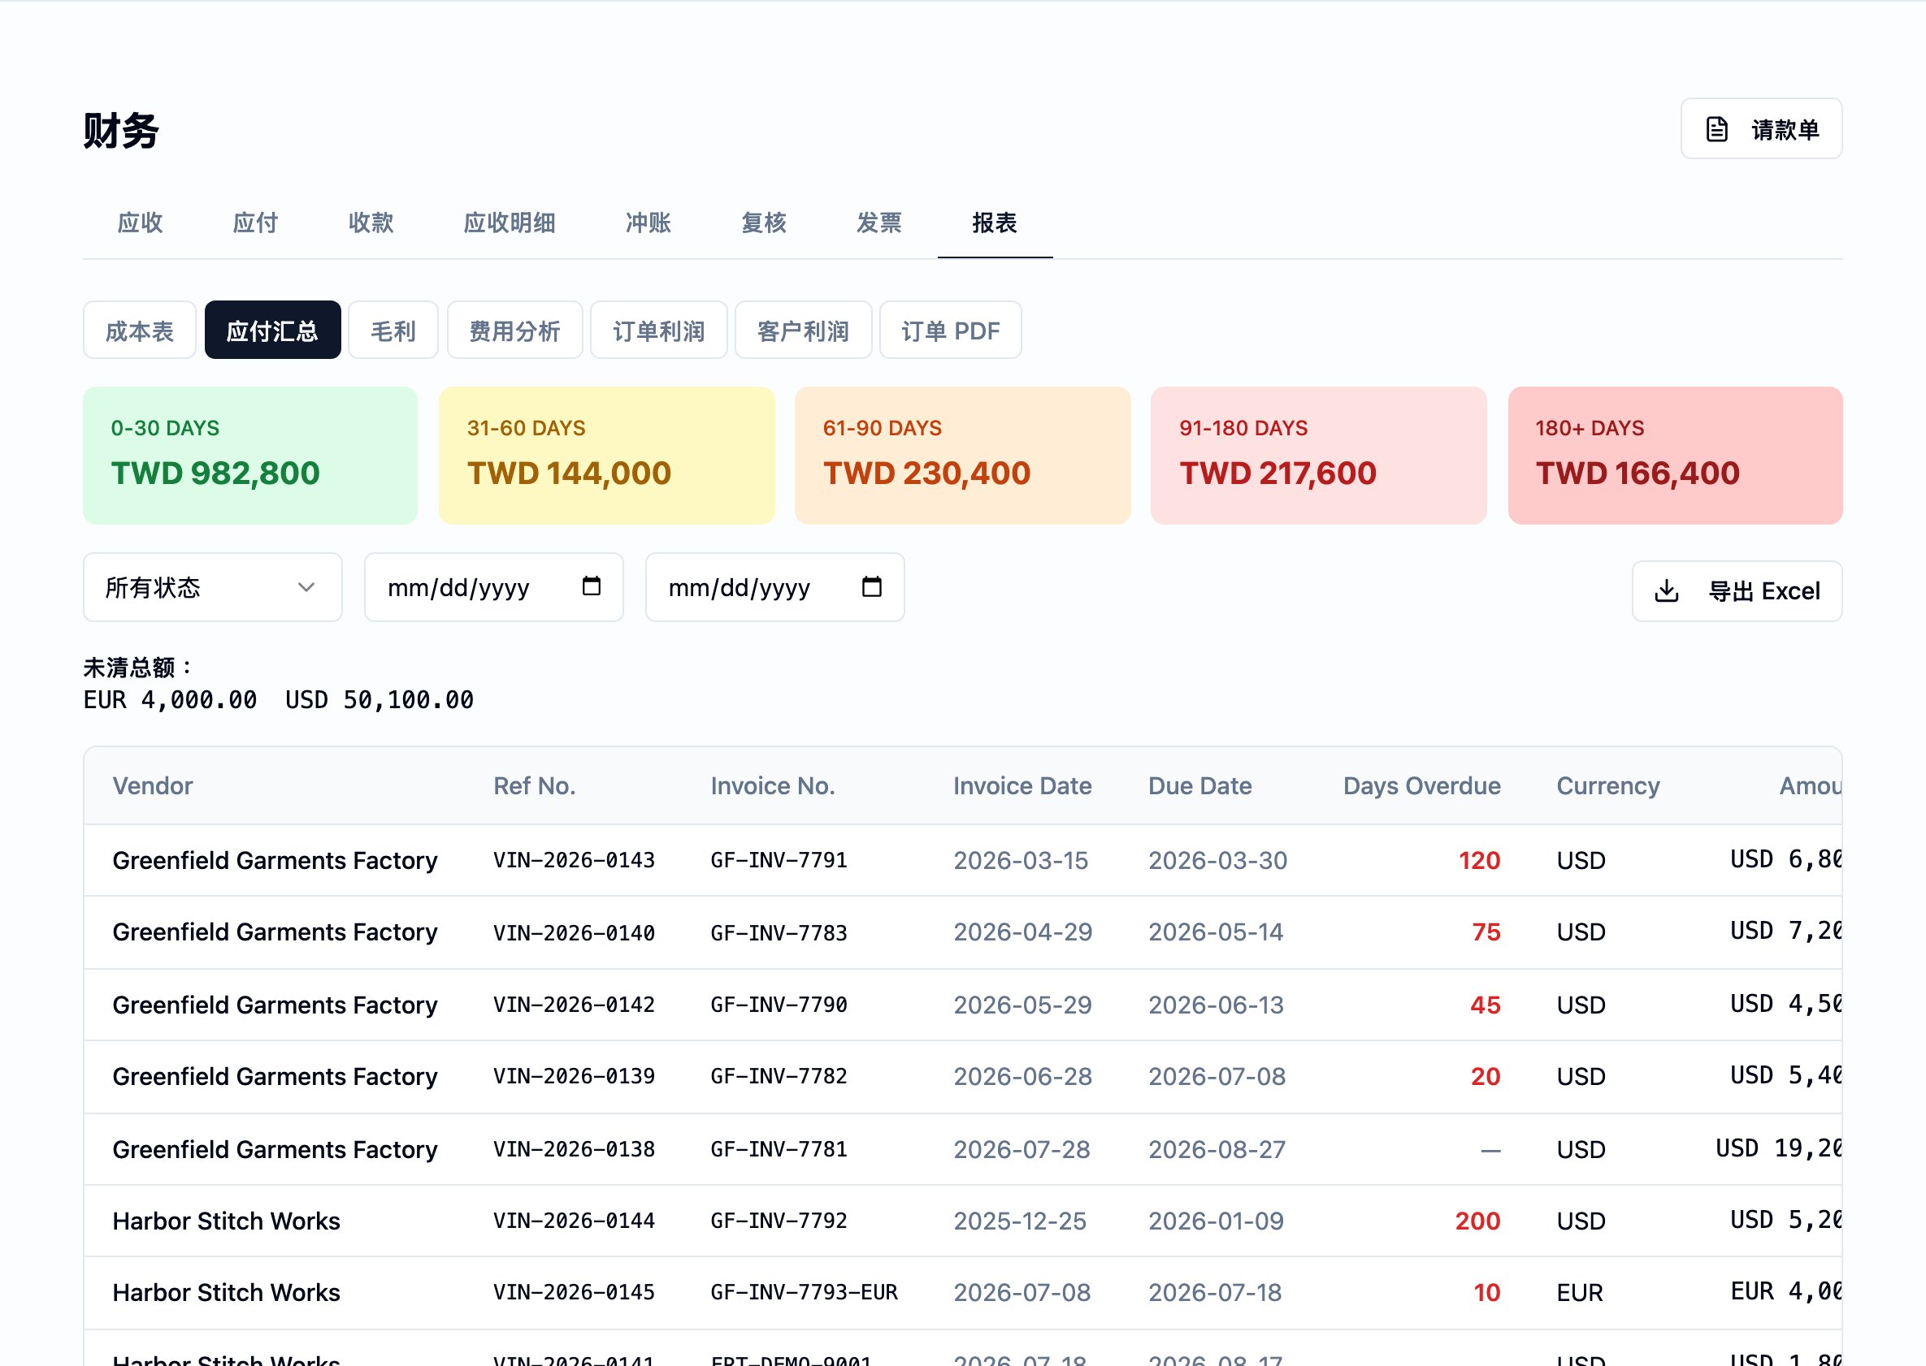
Task: View the 客户利润 report
Action: pyautogui.click(x=803, y=331)
